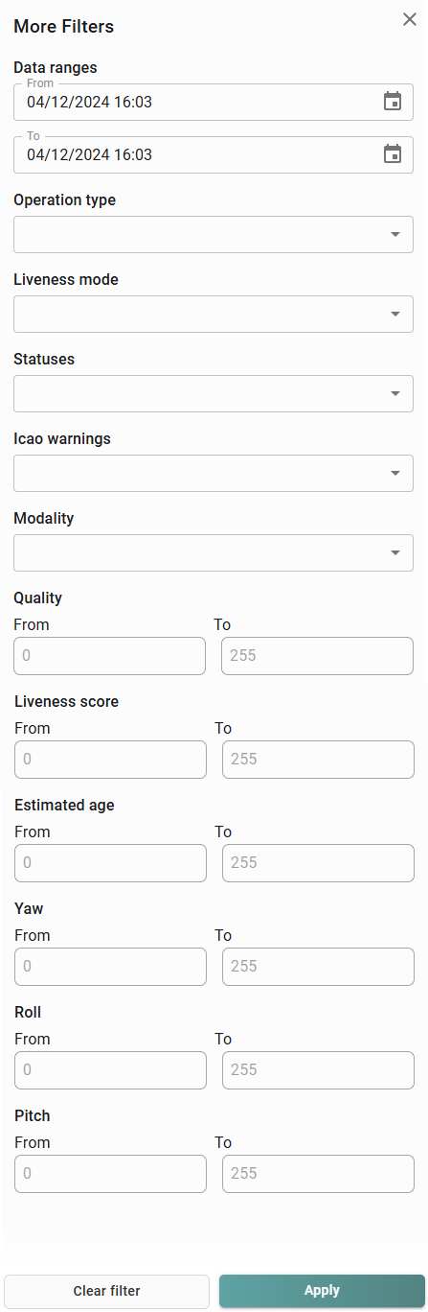Expand the Modality dropdown
This screenshot has height=1312, width=428.
pyautogui.click(x=214, y=552)
